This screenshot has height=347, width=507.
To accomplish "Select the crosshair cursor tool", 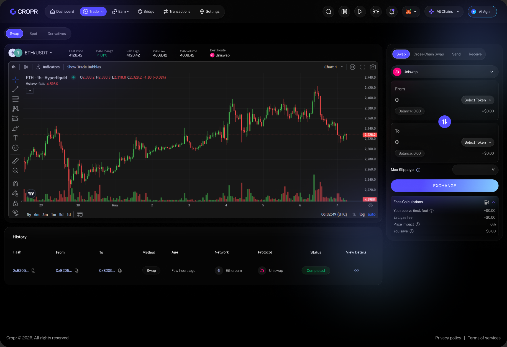I will pyautogui.click(x=16, y=80).
